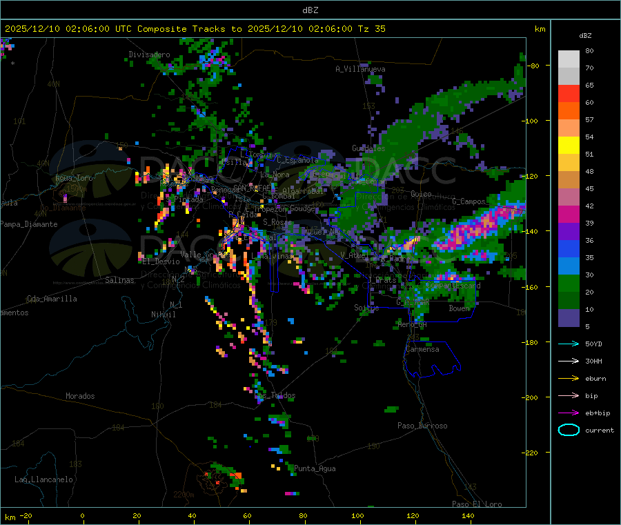
Task: Click the S_Rosas map label
Action: pyautogui.click(x=277, y=222)
